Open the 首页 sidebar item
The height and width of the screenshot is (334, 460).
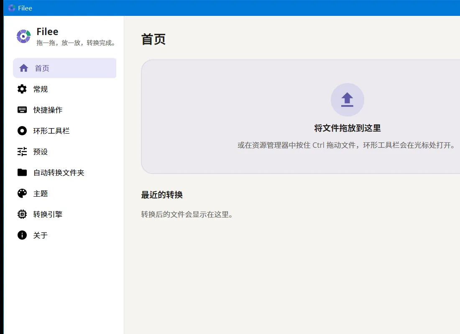pos(64,68)
